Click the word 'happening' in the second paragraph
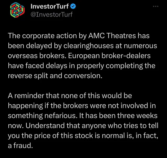 25,106
